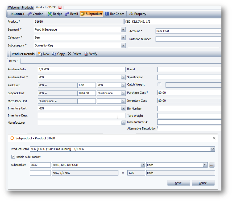233x202 pixels.
Task: Expand the BEER, KEG DEPOSIT dropdown
Action: (143, 165)
